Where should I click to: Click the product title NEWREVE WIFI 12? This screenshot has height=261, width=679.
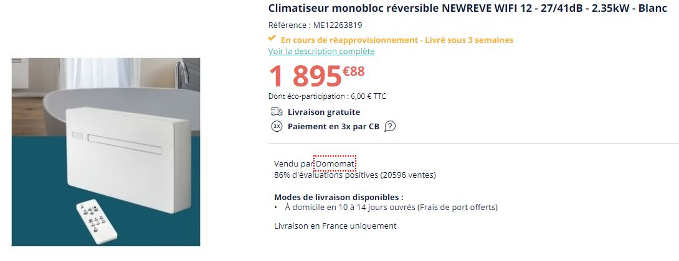pos(468,8)
